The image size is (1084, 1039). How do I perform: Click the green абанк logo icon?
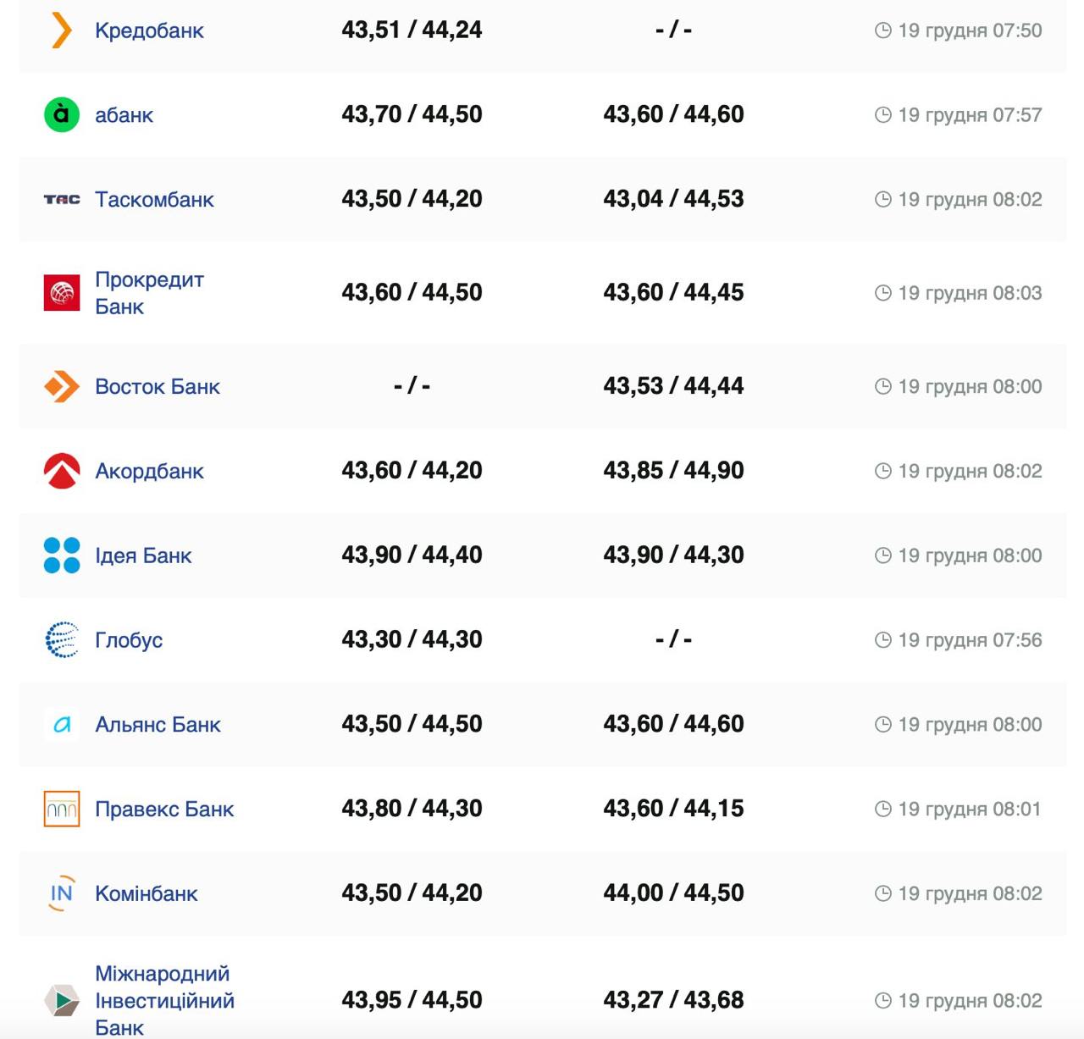[x=62, y=115]
